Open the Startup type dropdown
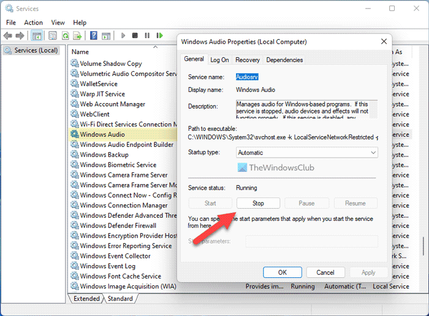This screenshot has width=429, height=316. pos(306,153)
